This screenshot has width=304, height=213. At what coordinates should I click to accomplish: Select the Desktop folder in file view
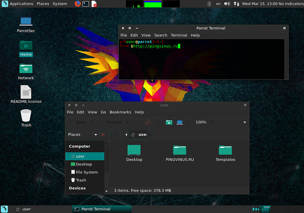point(134,153)
